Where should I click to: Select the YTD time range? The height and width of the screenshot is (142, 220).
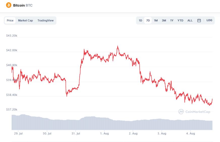click(x=180, y=20)
